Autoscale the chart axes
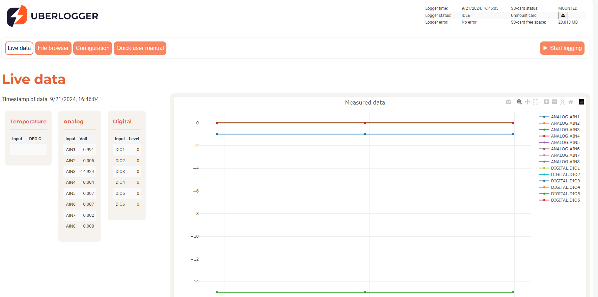The width and height of the screenshot is (598, 297). click(563, 102)
